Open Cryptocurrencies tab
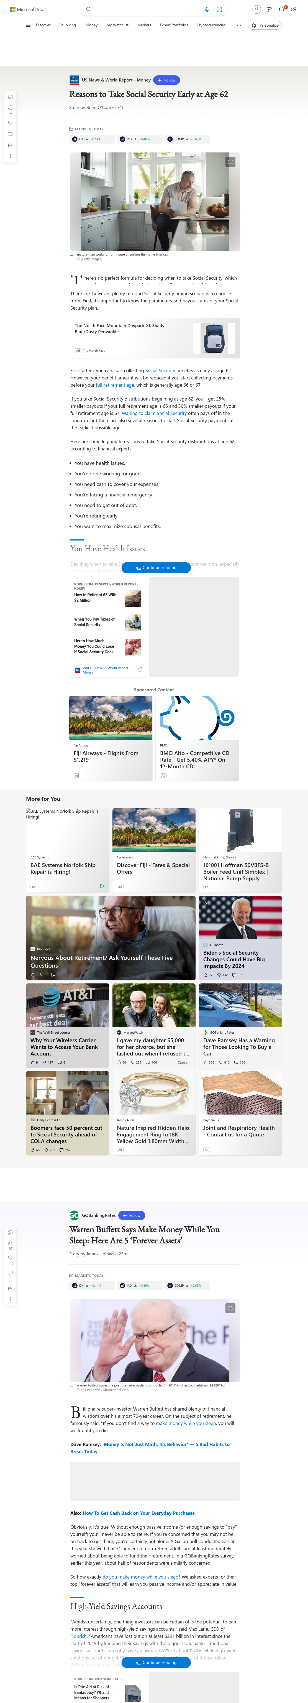308x1703 pixels. tap(211, 25)
